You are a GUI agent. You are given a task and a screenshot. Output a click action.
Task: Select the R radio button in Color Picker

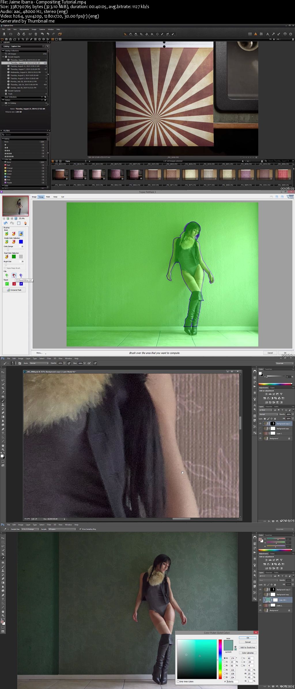coord(225,670)
